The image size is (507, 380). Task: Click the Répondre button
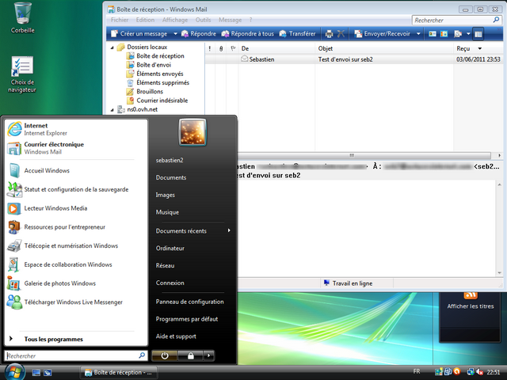199,33
